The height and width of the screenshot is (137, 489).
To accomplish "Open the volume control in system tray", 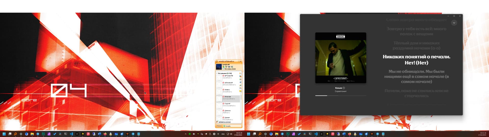I will click(231, 134).
